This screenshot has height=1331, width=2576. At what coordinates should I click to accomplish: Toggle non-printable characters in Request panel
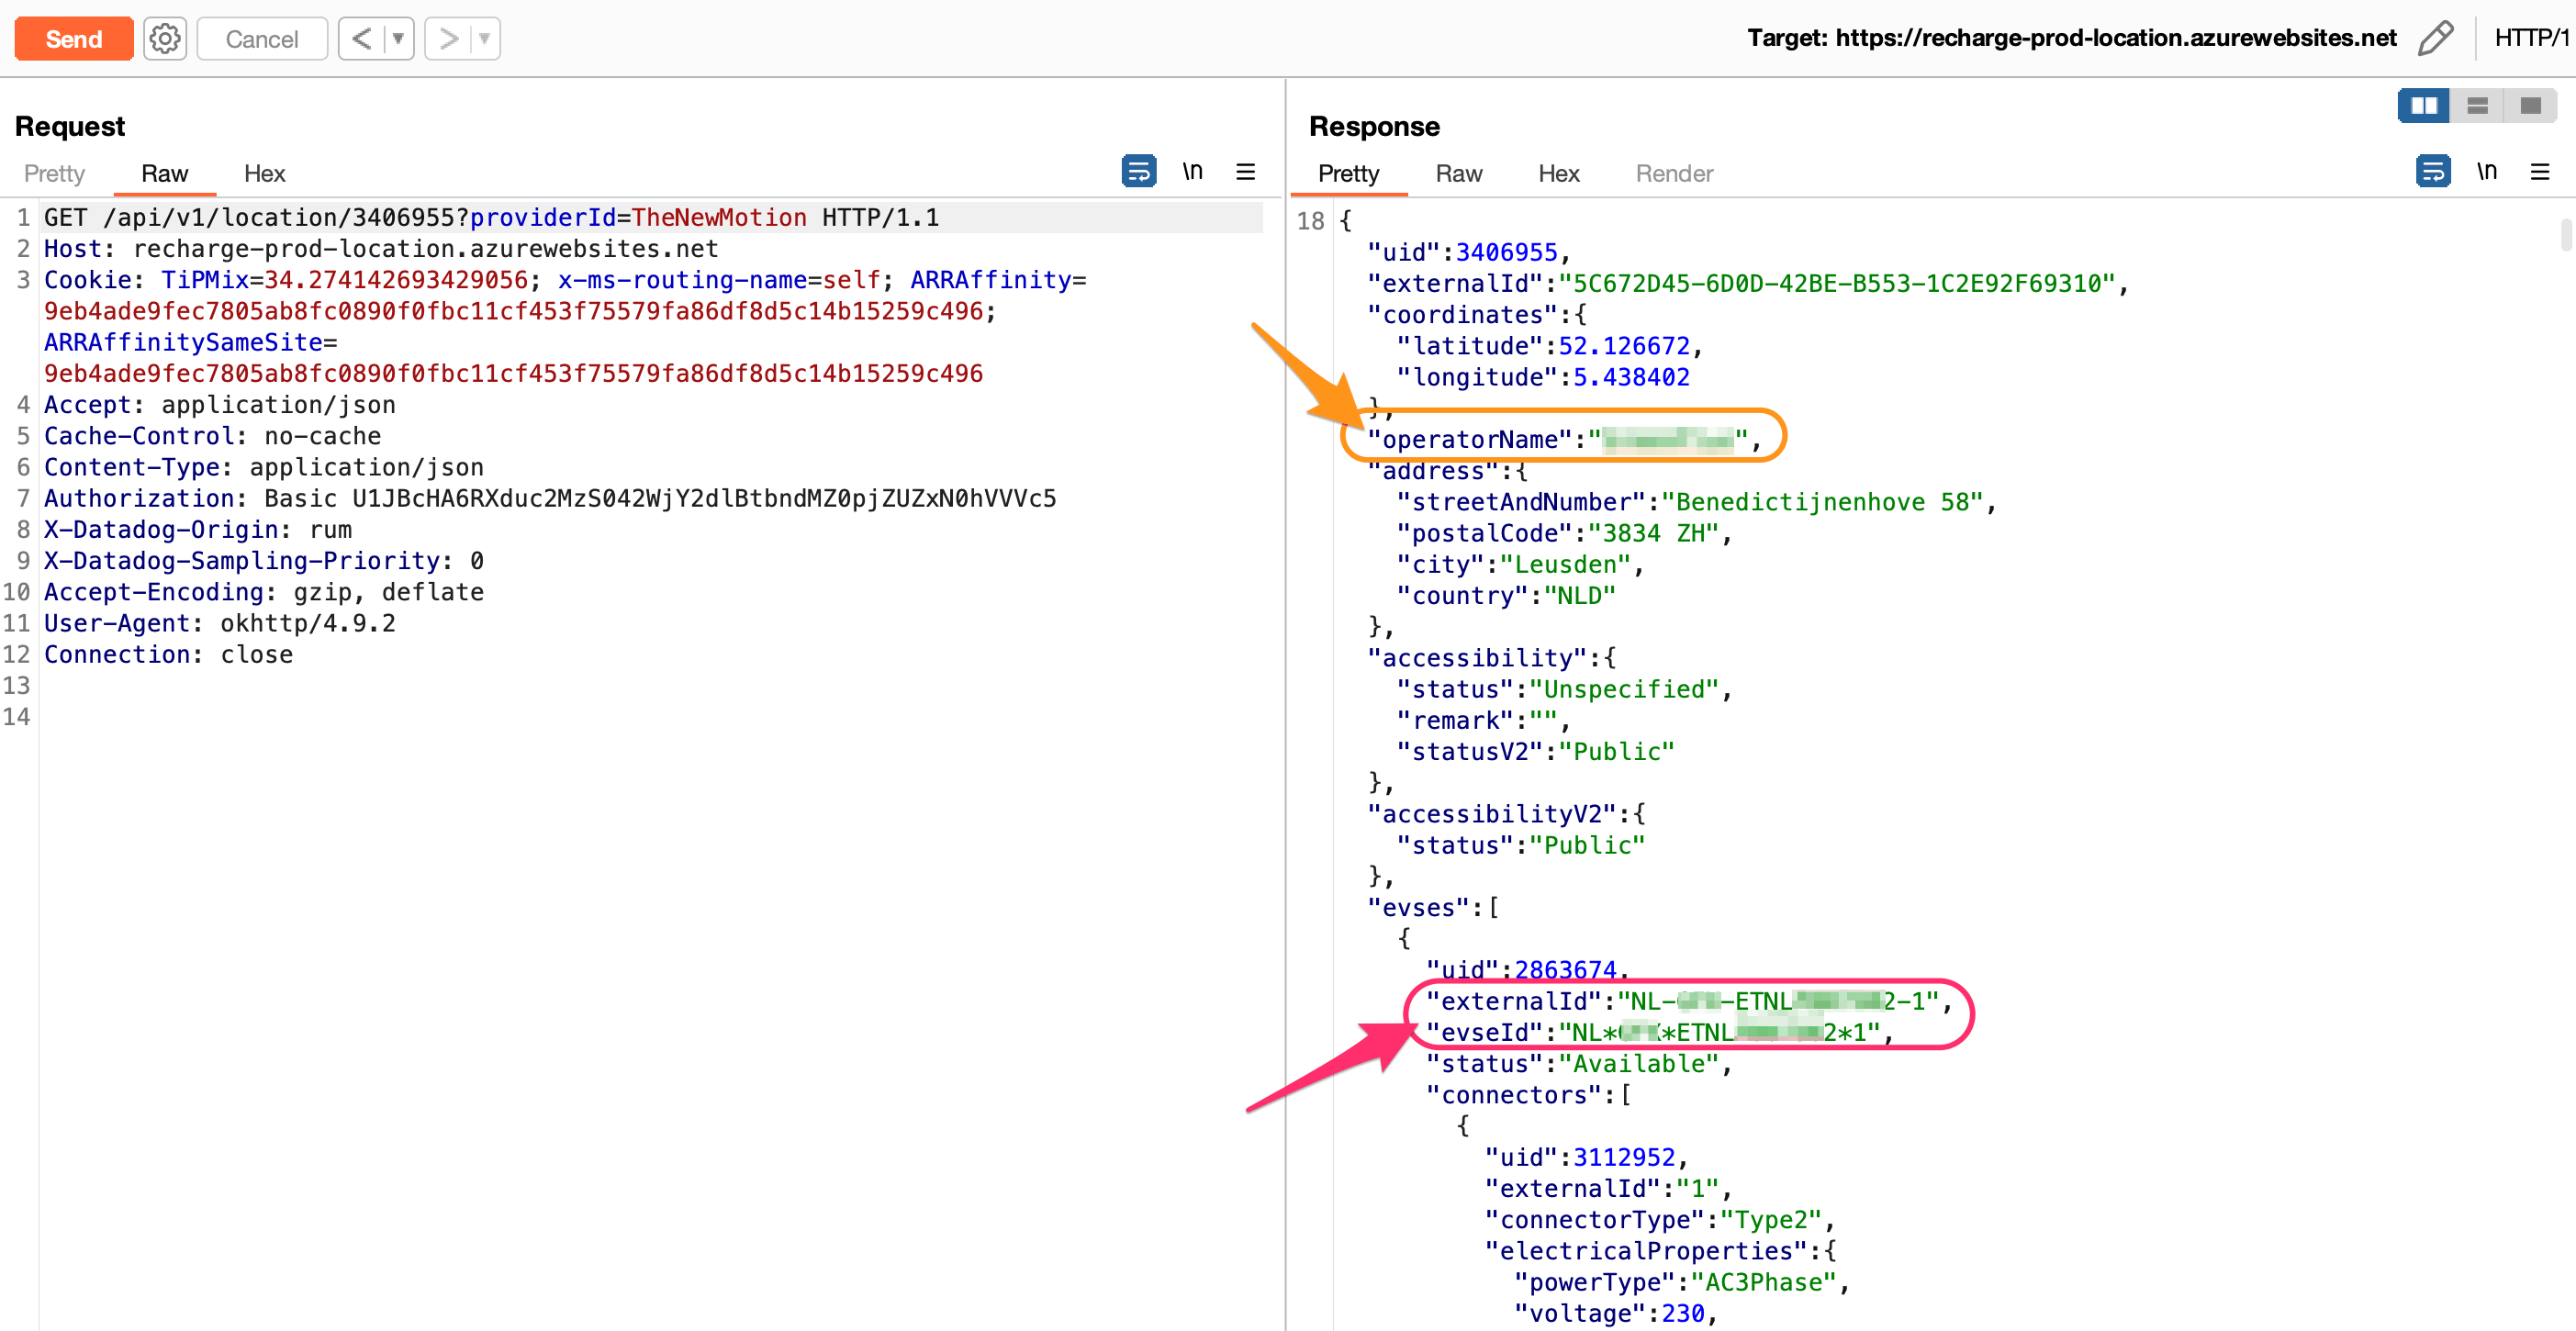pos(1192,171)
